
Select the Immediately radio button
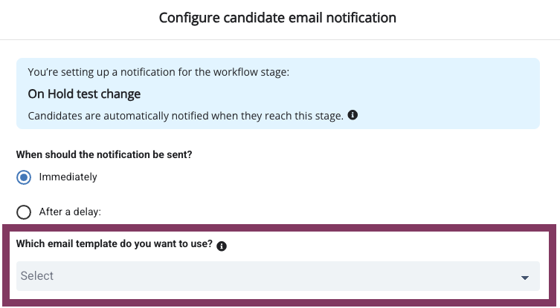tap(24, 177)
